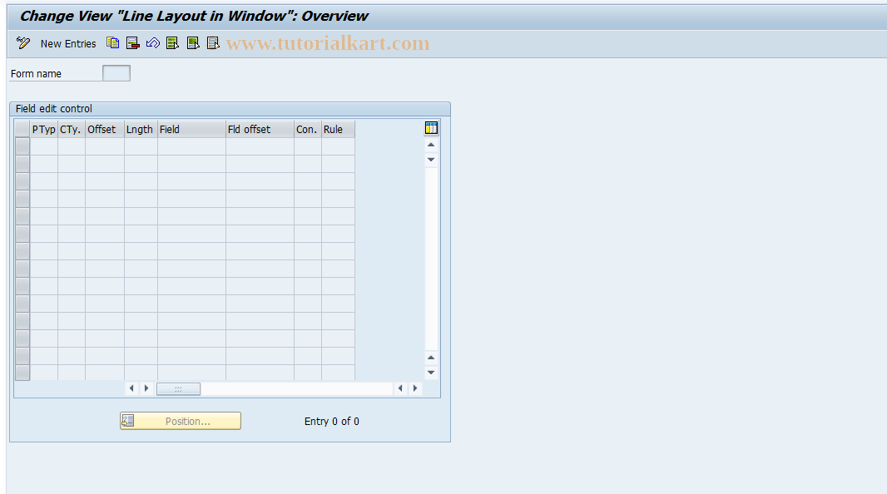Image resolution: width=887 pixels, height=494 pixels.
Task: Select the PTyp column header
Action: pyautogui.click(x=43, y=130)
